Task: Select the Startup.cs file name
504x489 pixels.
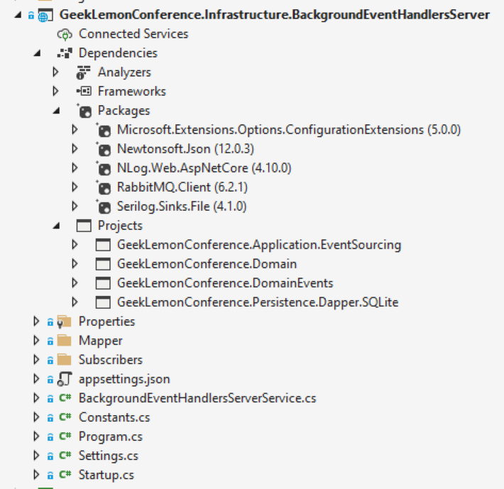Action: click(106, 475)
